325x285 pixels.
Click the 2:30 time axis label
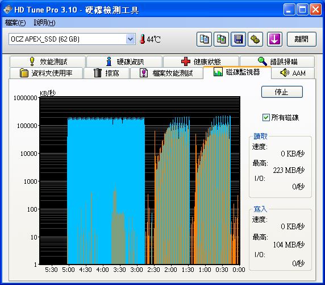tap(153, 270)
